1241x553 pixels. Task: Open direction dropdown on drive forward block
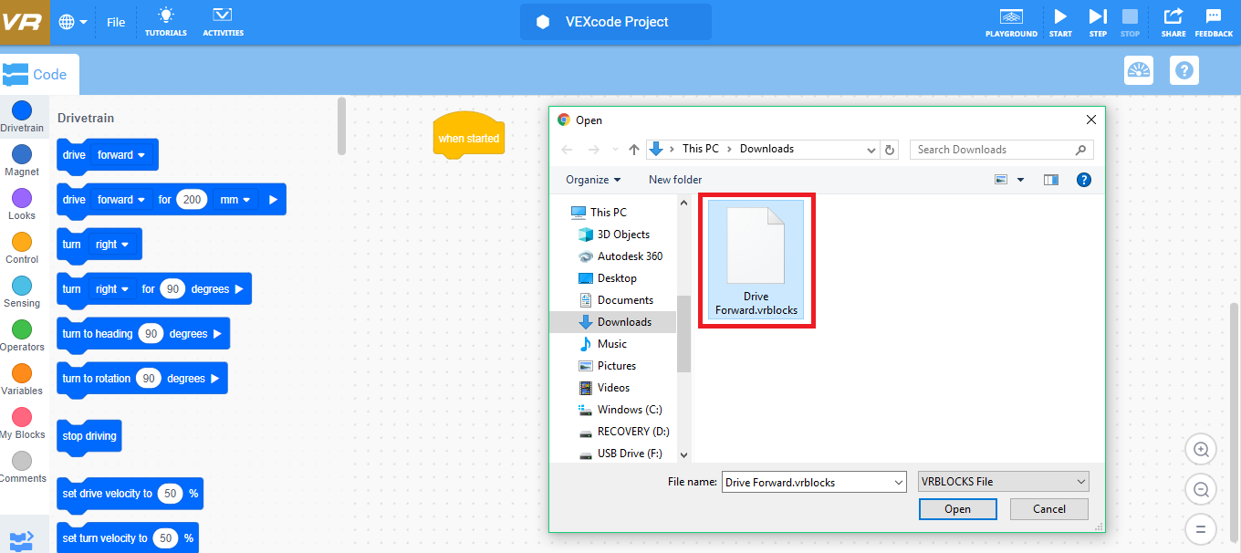(x=121, y=155)
